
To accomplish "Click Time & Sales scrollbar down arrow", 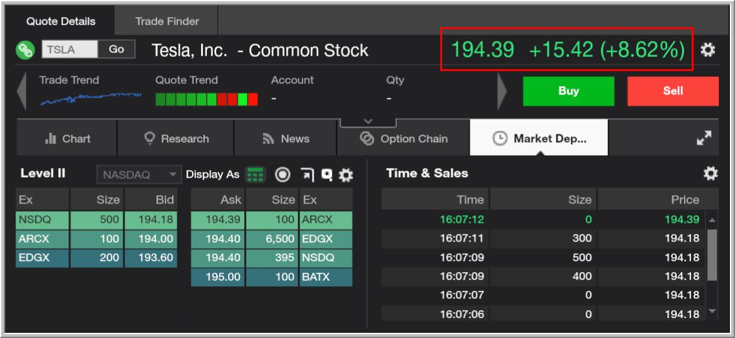I will coord(712,311).
